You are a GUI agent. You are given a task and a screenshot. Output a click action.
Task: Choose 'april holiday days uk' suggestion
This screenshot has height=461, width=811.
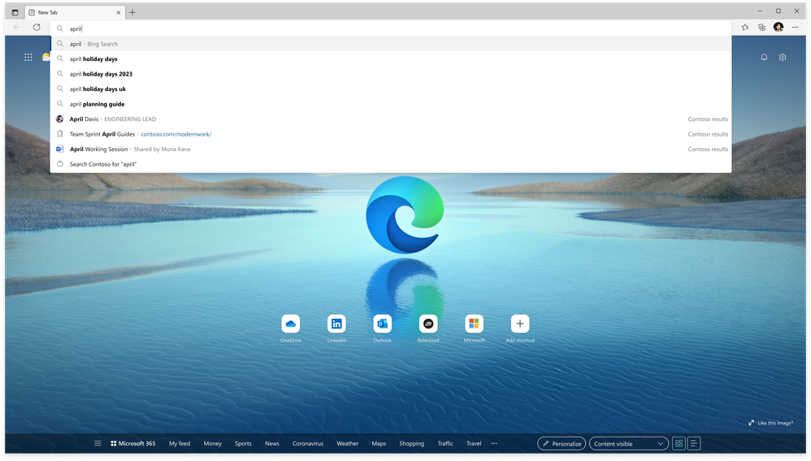tap(391, 89)
